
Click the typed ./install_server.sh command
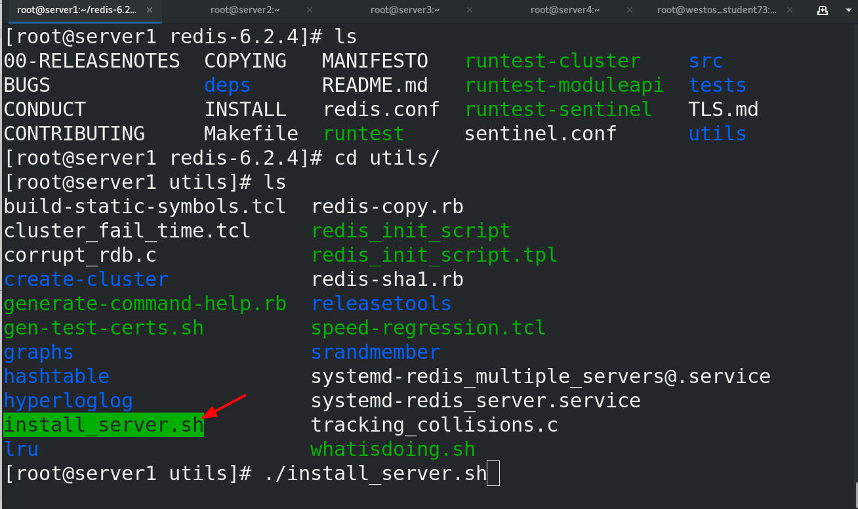[x=376, y=474]
